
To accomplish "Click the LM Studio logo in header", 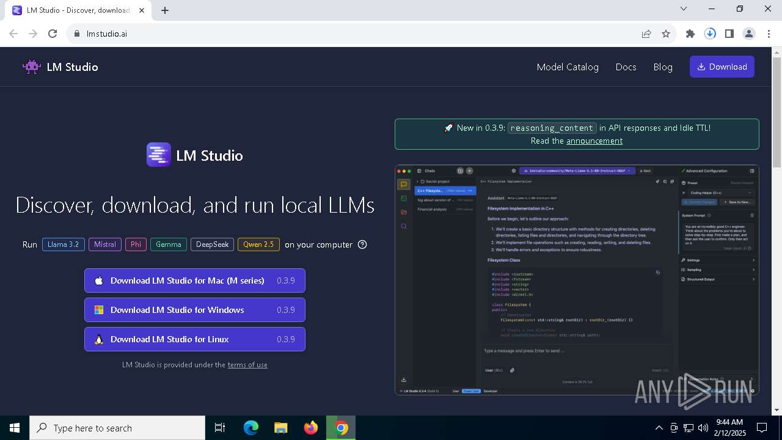I will click(60, 67).
